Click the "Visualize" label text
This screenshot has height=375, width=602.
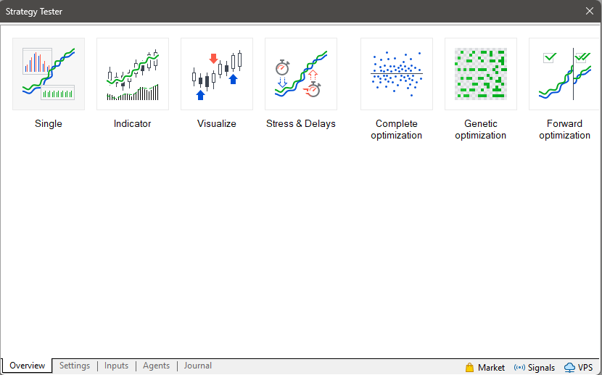point(217,123)
